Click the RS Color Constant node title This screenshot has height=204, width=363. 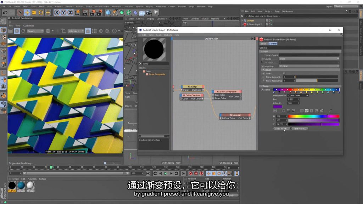(x=191, y=95)
